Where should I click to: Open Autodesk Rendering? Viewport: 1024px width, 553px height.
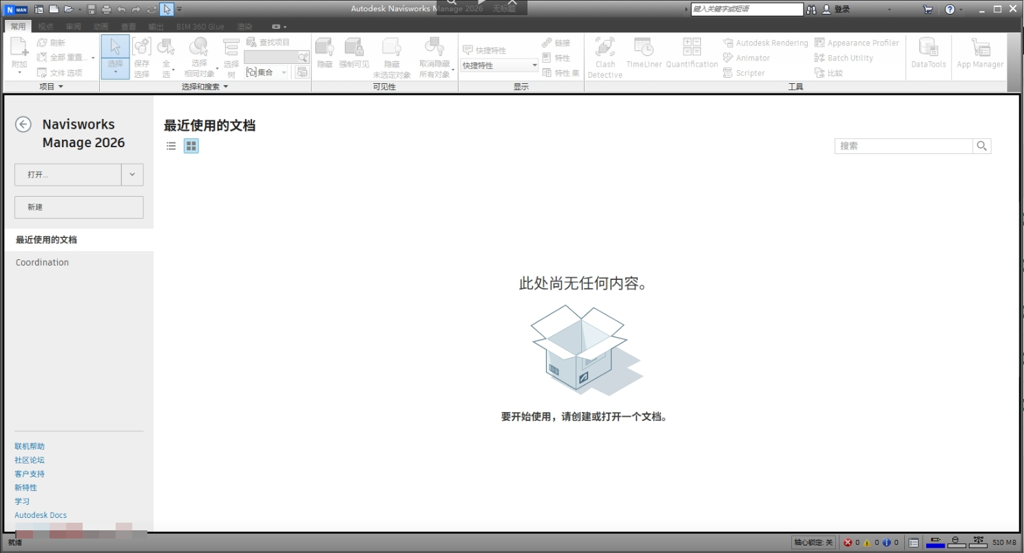(x=765, y=43)
